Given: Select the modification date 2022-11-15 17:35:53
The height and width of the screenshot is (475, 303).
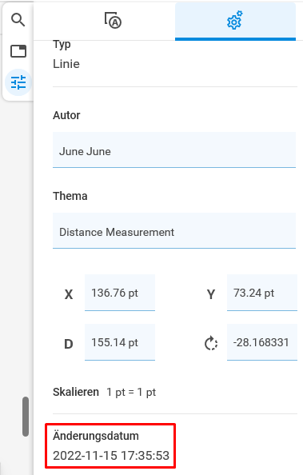Looking at the screenshot, I should point(111,455).
